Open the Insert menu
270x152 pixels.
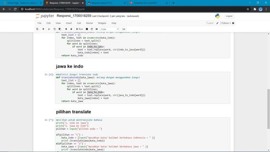click(69, 23)
